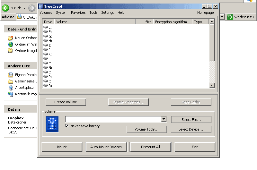This screenshot has height=170, width=257.
Task: Click the Volume Tools... button
Action: 147,129
